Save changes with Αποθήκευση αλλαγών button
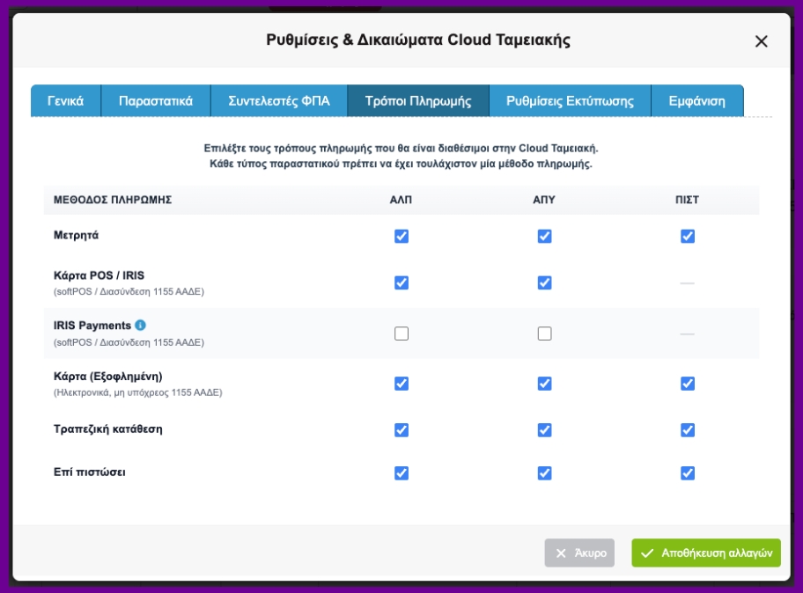 (x=706, y=553)
